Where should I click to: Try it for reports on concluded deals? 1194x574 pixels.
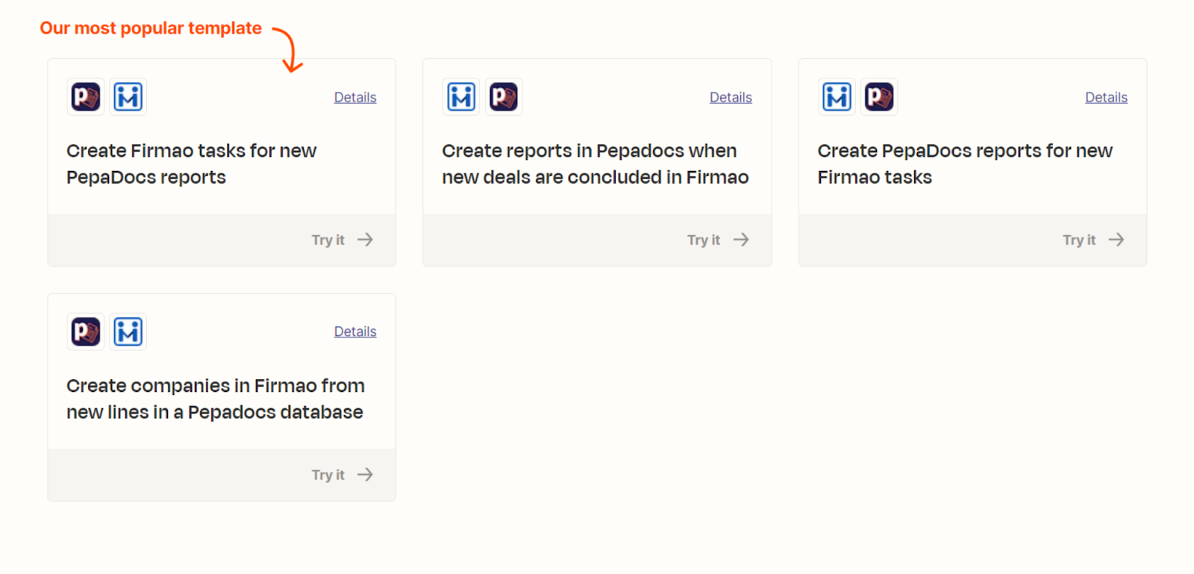click(x=718, y=240)
